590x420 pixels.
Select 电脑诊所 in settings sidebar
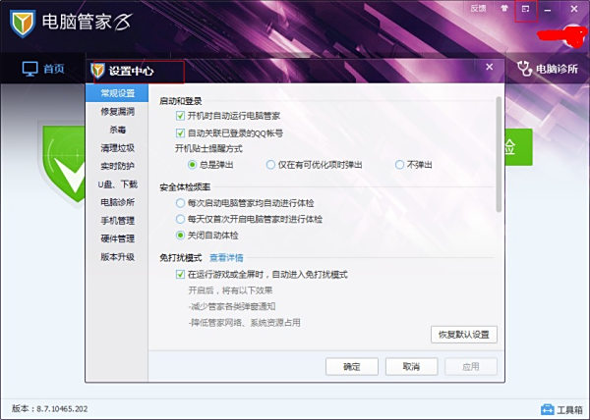[x=117, y=202]
